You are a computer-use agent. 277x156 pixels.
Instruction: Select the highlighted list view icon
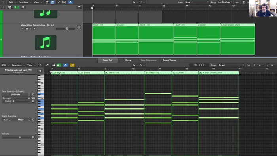pos(52,2)
